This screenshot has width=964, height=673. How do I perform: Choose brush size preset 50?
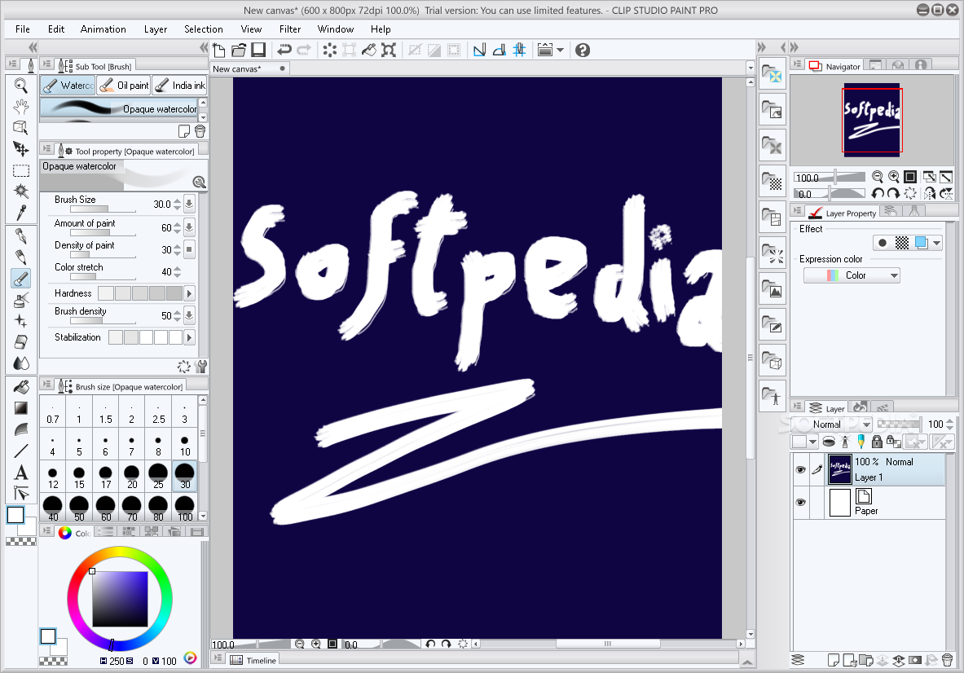tap(79, 508)
